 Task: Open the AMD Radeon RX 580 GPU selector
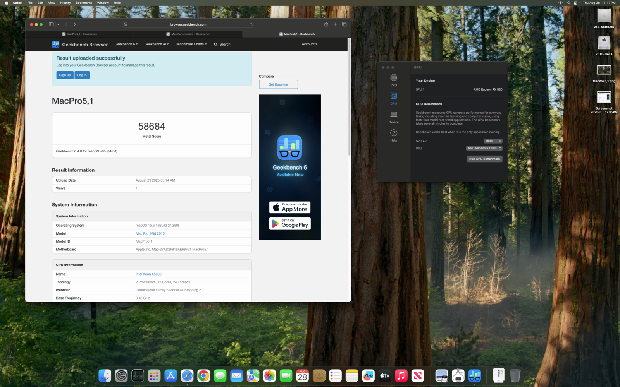484,148
